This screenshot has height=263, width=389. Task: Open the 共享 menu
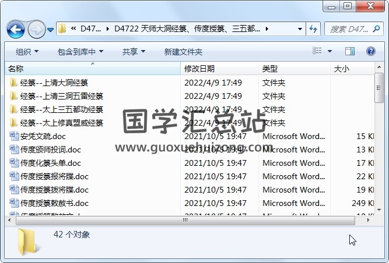click(134, 52)
